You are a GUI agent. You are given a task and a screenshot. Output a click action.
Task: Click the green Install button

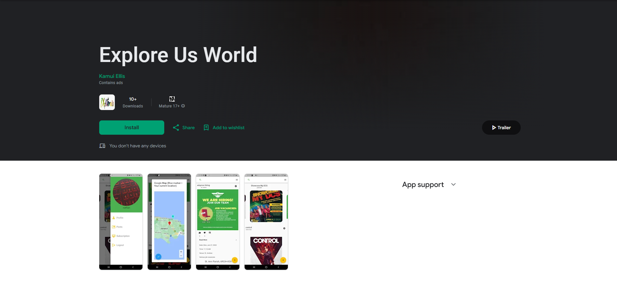(131, 128)
